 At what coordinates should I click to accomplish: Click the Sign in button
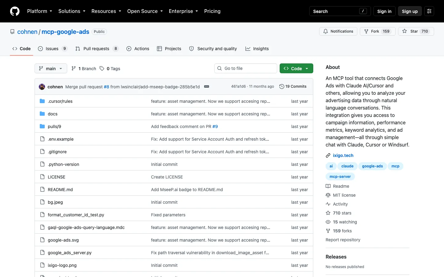coord(384,11)
